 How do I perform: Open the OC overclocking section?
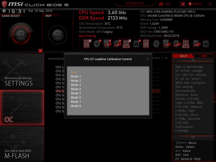click(x=22, y=108)
